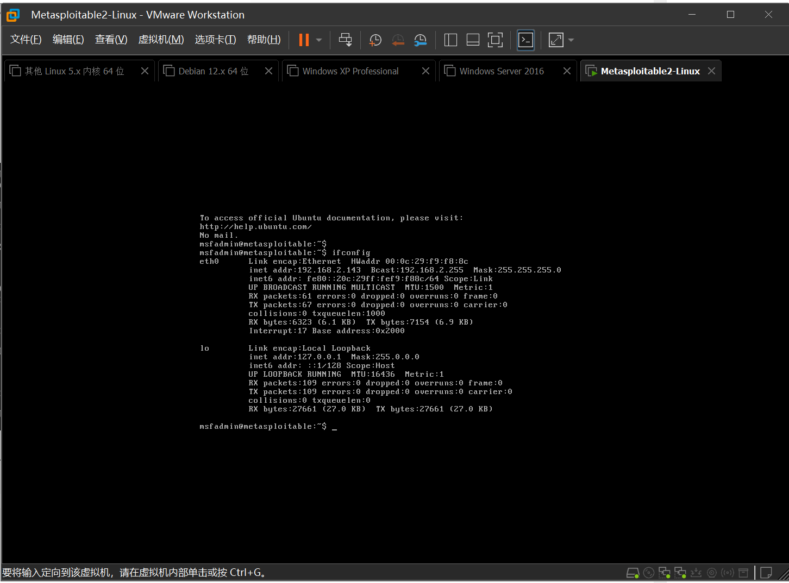
Task: Click the 'http://help.ubuntu.com/' text in the console
Action: (x=255, y=227)
